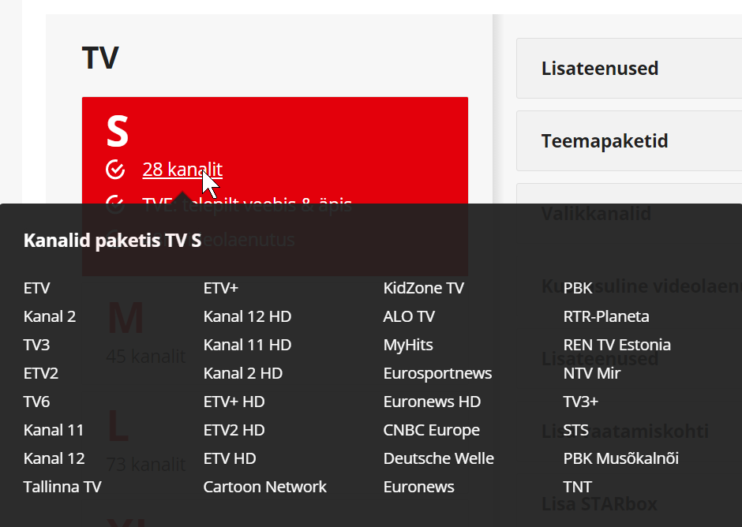742x527 pixels.
Task: Select the "ETV+ HD" channel entry
Action: [x=234, y=402]
